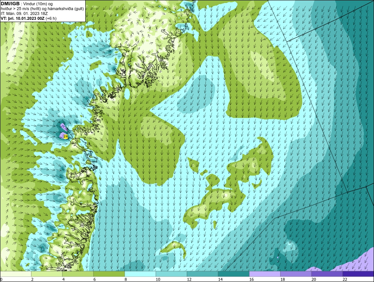
Task: Click the 10–12 m/s legend color swatch
Action: tap(171, 274)
